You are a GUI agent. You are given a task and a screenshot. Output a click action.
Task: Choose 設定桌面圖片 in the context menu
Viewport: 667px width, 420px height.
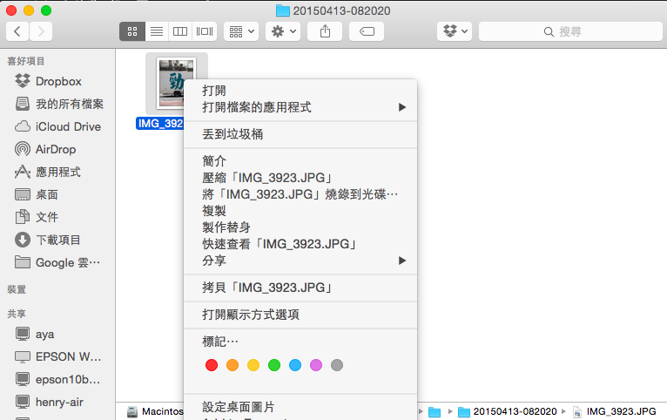point(300,407)
